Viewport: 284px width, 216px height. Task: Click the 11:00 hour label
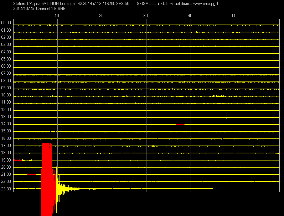[x=6, y=102]
